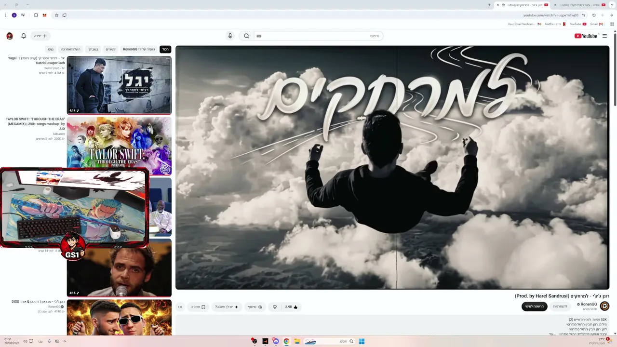Open the taskbar volume control
This screenshot has height=347, width=617.
click(25, 341)
